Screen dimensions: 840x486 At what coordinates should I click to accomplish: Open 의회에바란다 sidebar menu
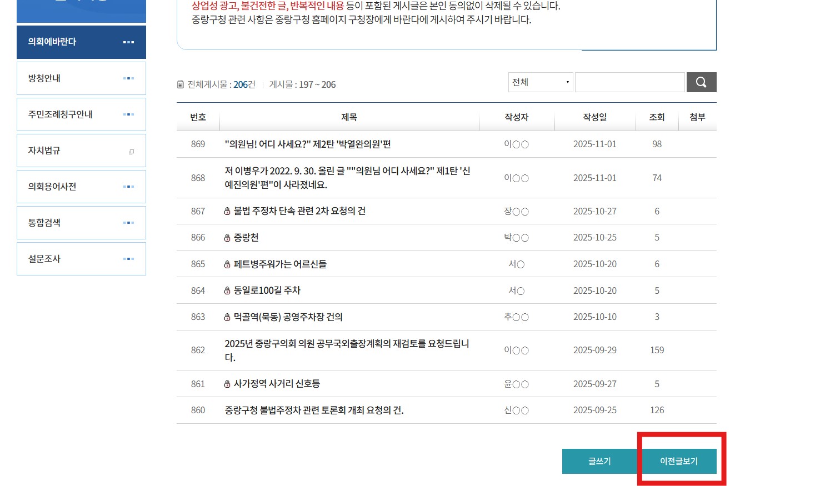click(x=81, y=42)
